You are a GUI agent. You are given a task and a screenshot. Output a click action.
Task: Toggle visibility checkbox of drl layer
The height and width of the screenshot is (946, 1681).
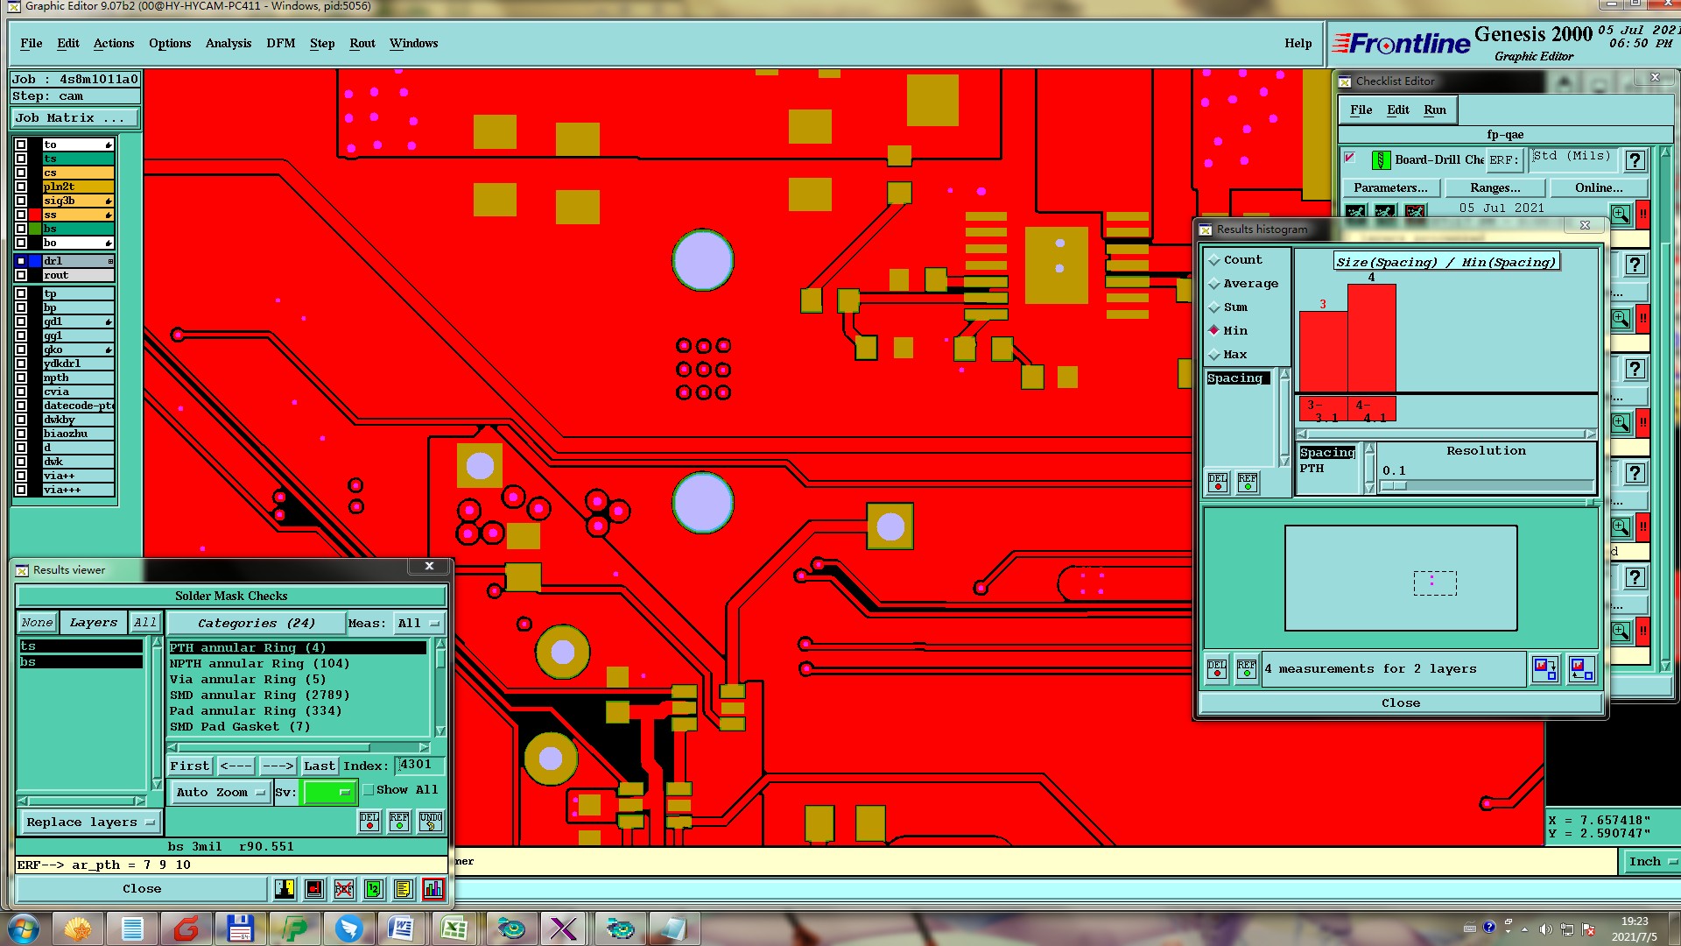[21, 261]
